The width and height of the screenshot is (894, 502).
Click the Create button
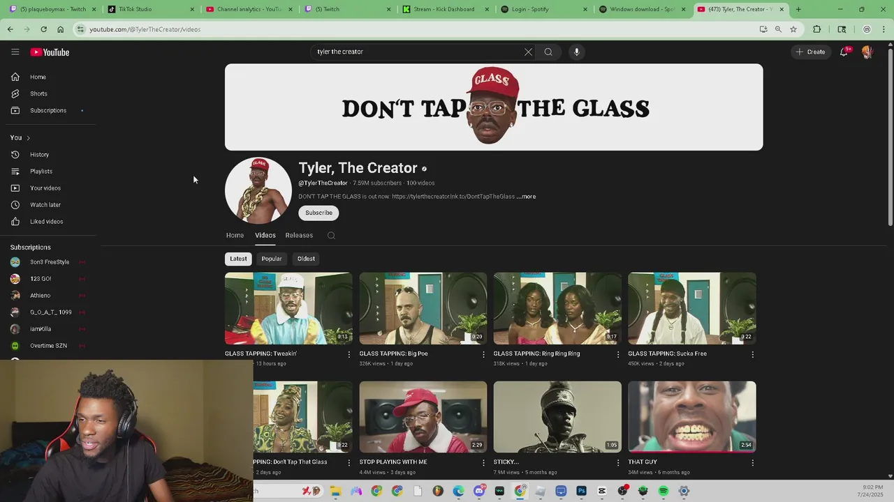click(810, 52)
